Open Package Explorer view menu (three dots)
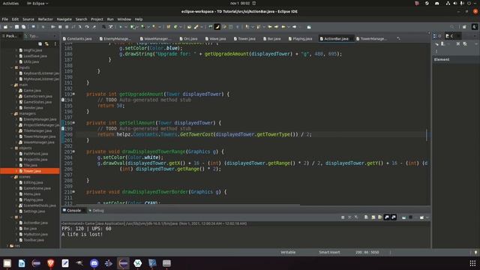480x270 pixels. click(x=55, y=43)
